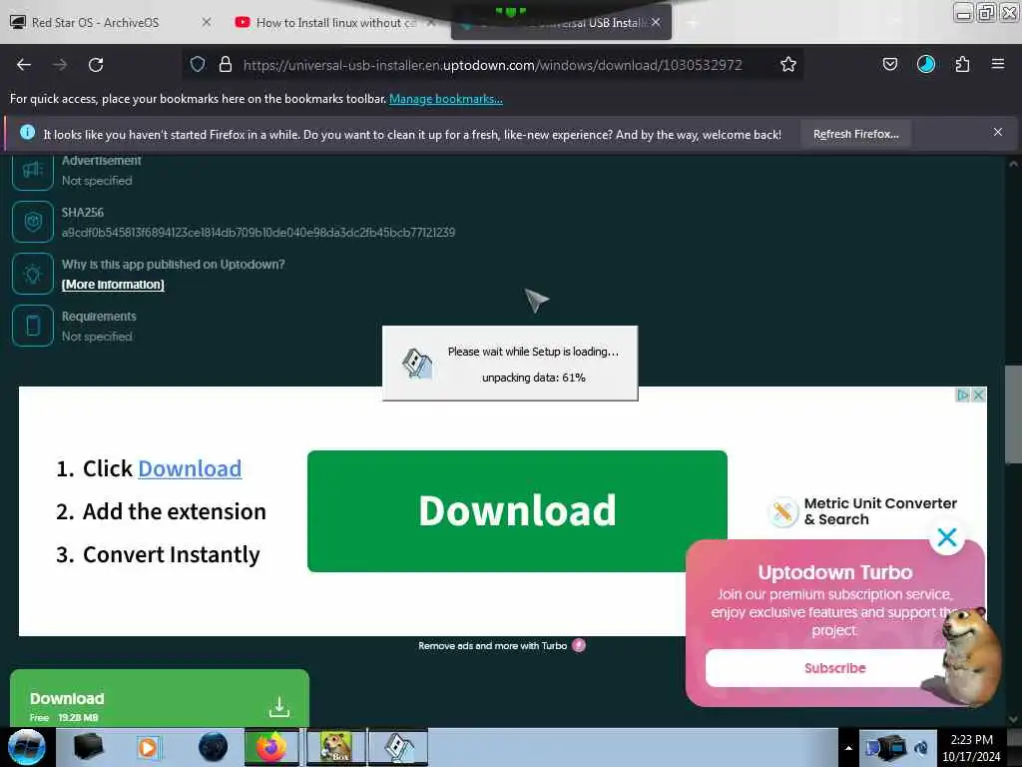
Task: Open Metric Unit Converter & Search ad logo
Action: pyautogui.click(x=782, y=511)
